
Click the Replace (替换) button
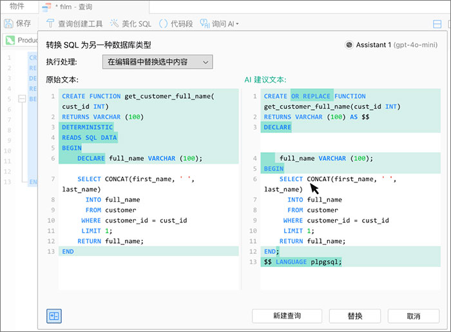(355, 316)
